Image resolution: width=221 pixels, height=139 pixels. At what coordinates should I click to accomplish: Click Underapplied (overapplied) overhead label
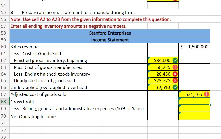tap(49, 88)
